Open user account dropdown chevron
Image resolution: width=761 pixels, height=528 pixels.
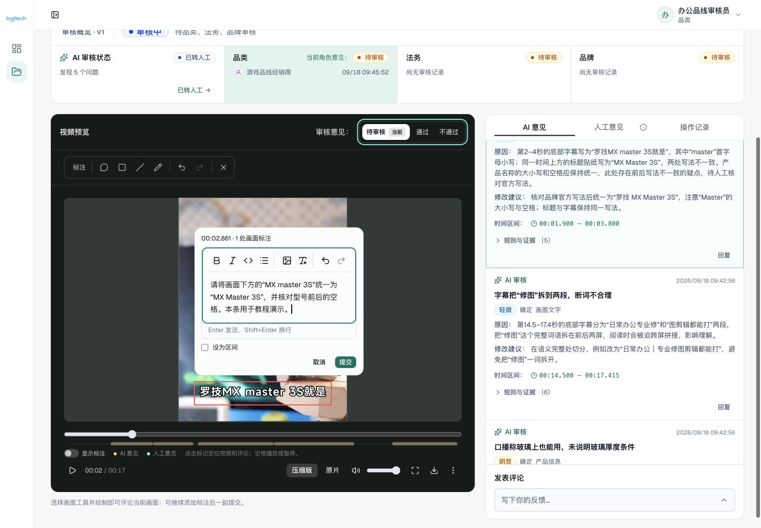(738, 15)
